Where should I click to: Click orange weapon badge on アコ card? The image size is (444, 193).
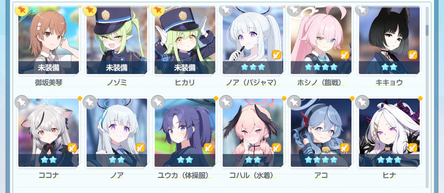[344, 148]
